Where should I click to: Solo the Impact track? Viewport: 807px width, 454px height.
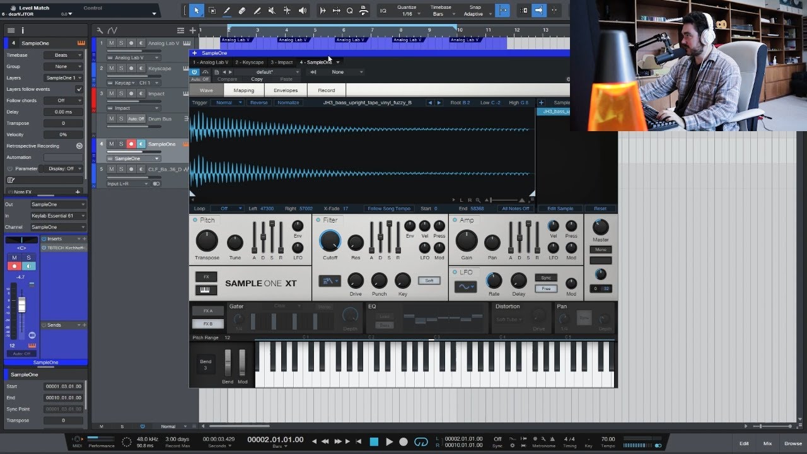121,93
